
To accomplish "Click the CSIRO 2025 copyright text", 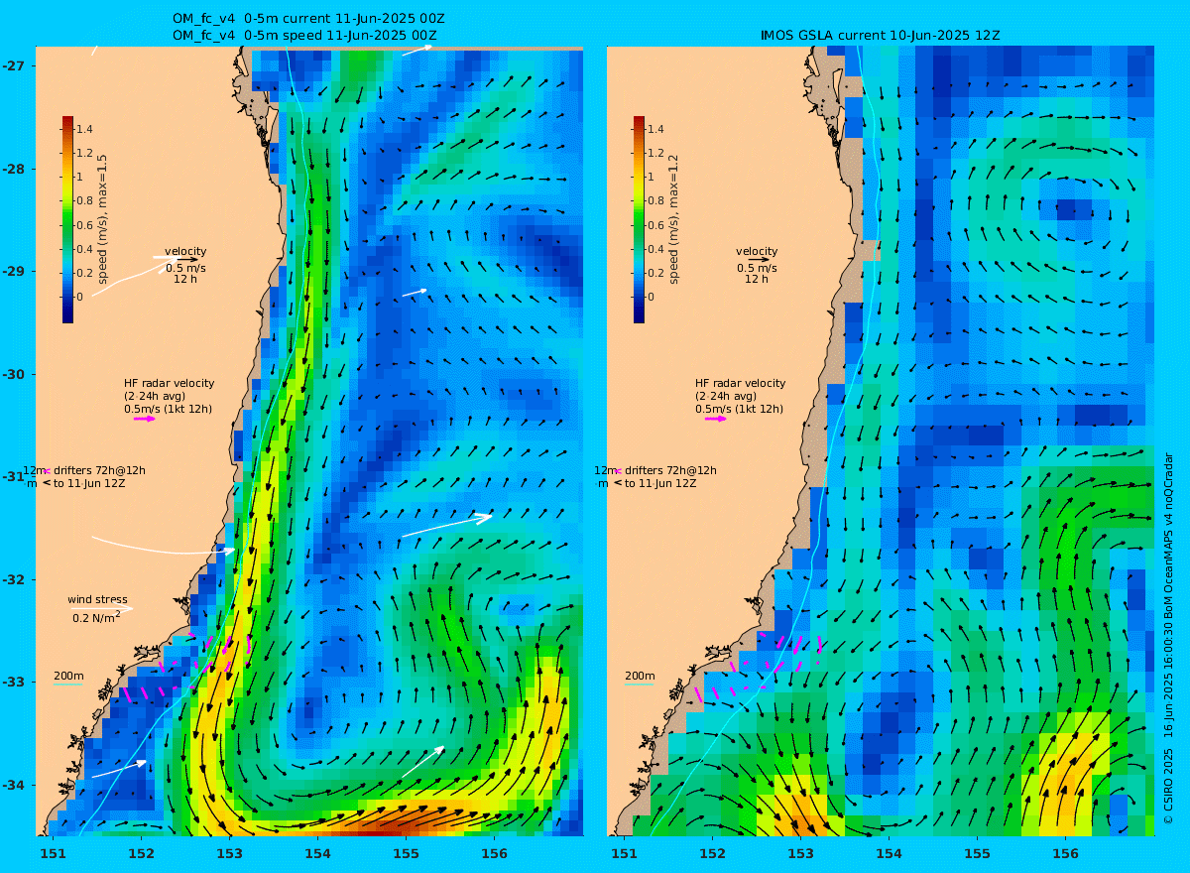I will 1168,638.
